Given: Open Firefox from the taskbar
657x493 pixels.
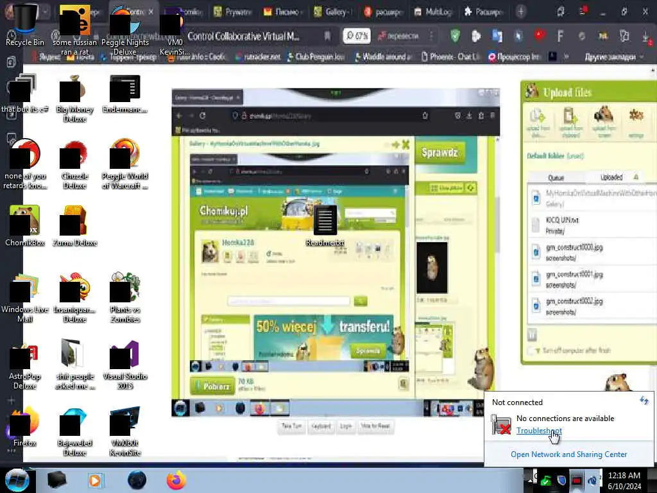Looking at the screenshot, I should pyautogui.click(x=176, y=480).
